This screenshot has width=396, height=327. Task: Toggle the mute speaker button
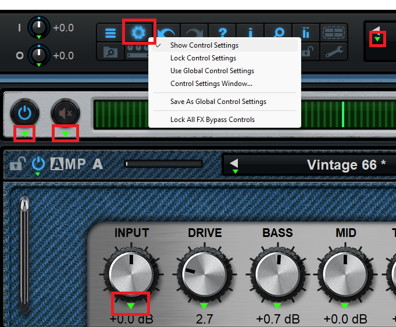(65, 113)
